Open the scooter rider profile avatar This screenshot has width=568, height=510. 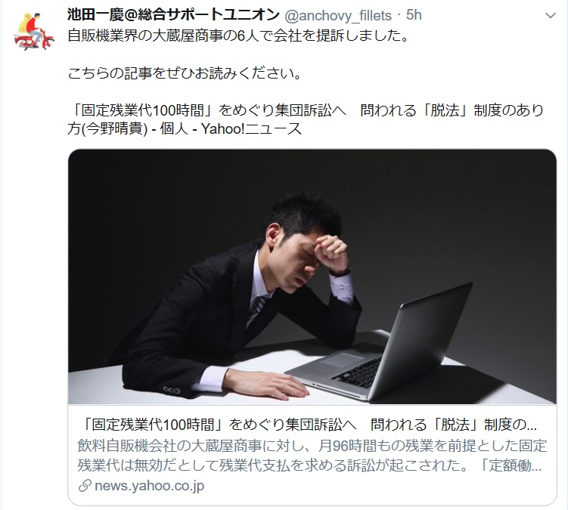[x=33, y=31]
